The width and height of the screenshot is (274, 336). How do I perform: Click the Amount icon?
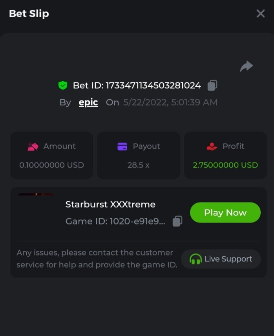click(x=33, y=146)
